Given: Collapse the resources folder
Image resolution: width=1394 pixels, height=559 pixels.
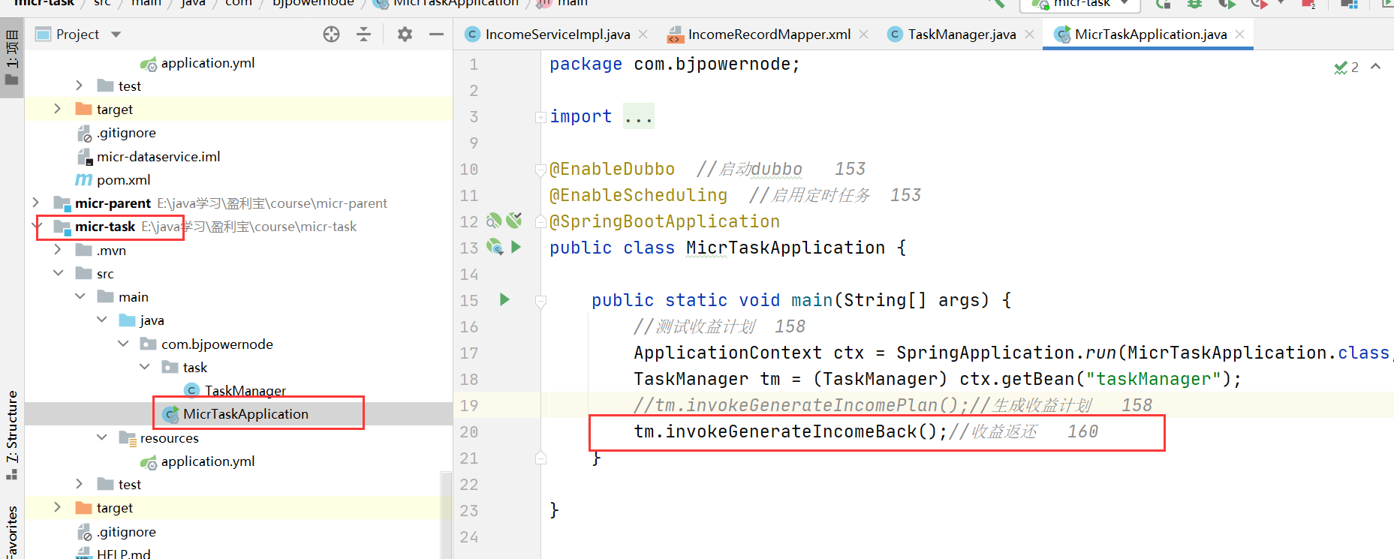Looking at the screenshot, I should (101, 437).
